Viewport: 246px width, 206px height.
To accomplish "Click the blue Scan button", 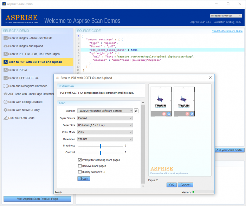I will (84, 179).
